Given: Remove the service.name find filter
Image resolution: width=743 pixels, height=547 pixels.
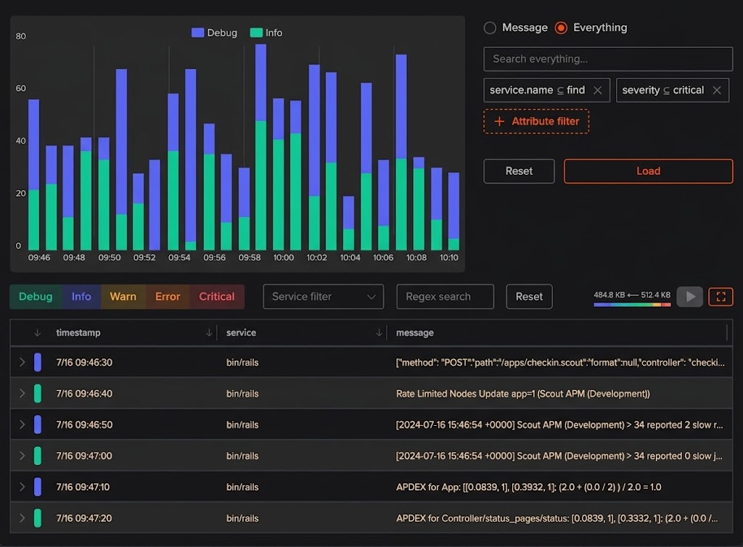Looking at the screenshot, I should 598,91.
